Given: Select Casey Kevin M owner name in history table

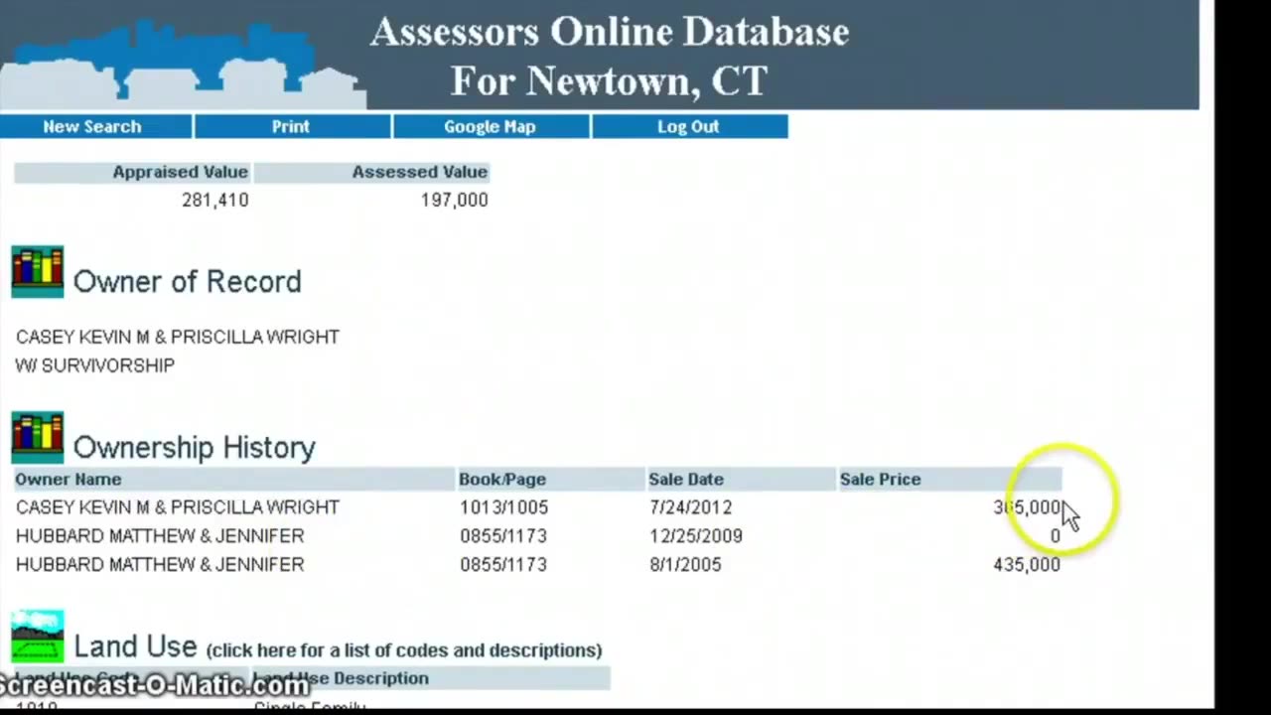Looking at the screenshot, I should point(178,507).
